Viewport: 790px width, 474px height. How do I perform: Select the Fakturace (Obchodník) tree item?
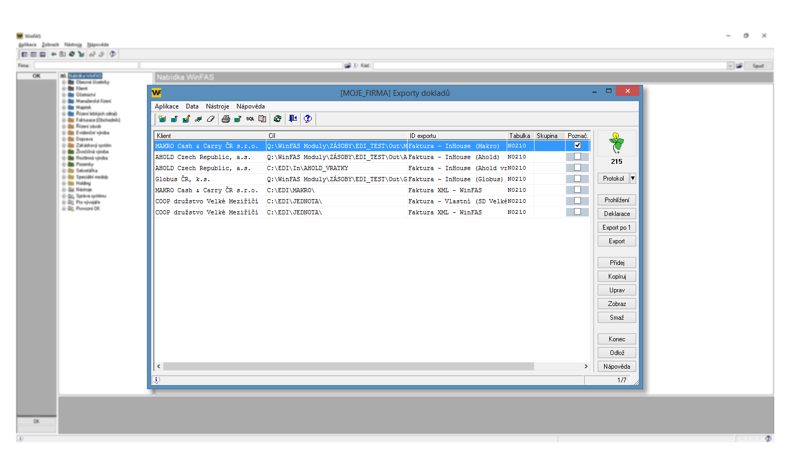(98, 120)
